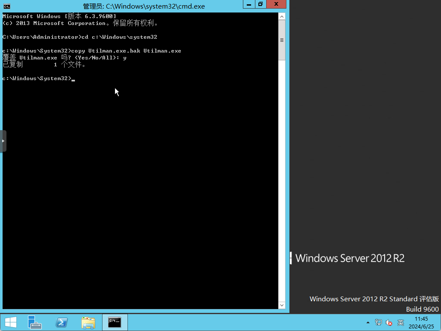Close the cmd.exe window
The height and width of the screenshot is (331, 441).
click(x=276, y=4)
